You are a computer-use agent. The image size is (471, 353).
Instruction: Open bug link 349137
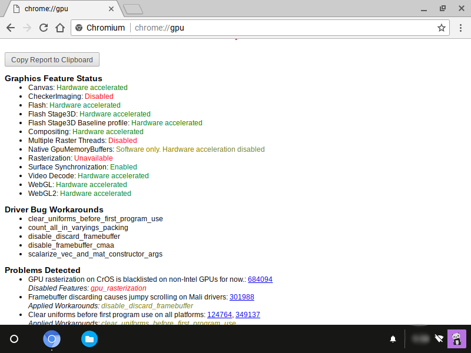pyautogui.click(x=248, y=315)
